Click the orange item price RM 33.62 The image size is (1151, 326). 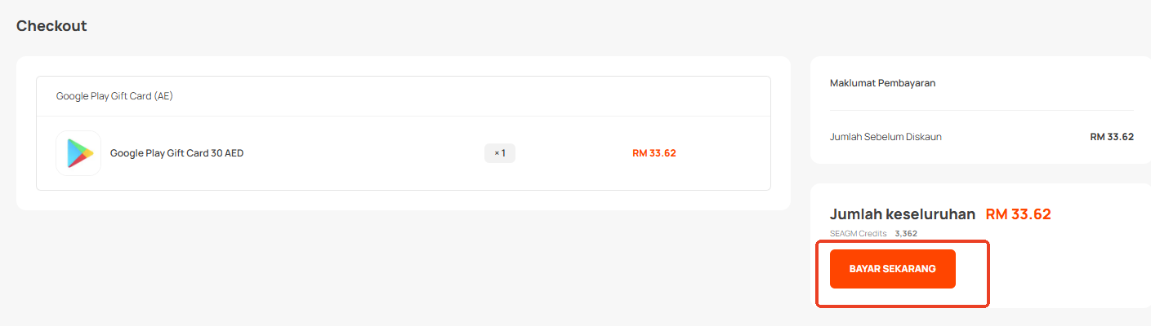coord(654,153)
